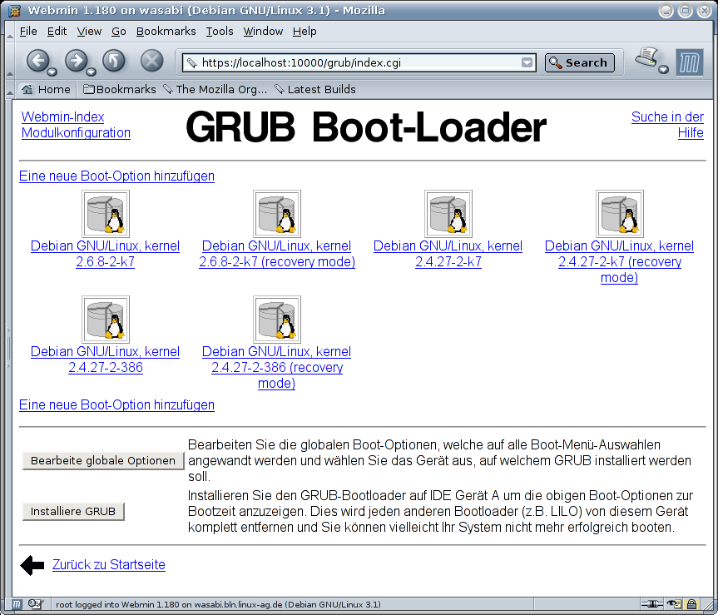Click bottom 'Eine neue Boot-Option hinzufügen' link
The height and width of the screenshot is (615, 718).
(116, 404)
